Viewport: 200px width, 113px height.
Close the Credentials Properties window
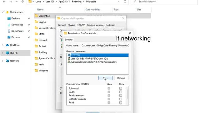pos(123,18)
